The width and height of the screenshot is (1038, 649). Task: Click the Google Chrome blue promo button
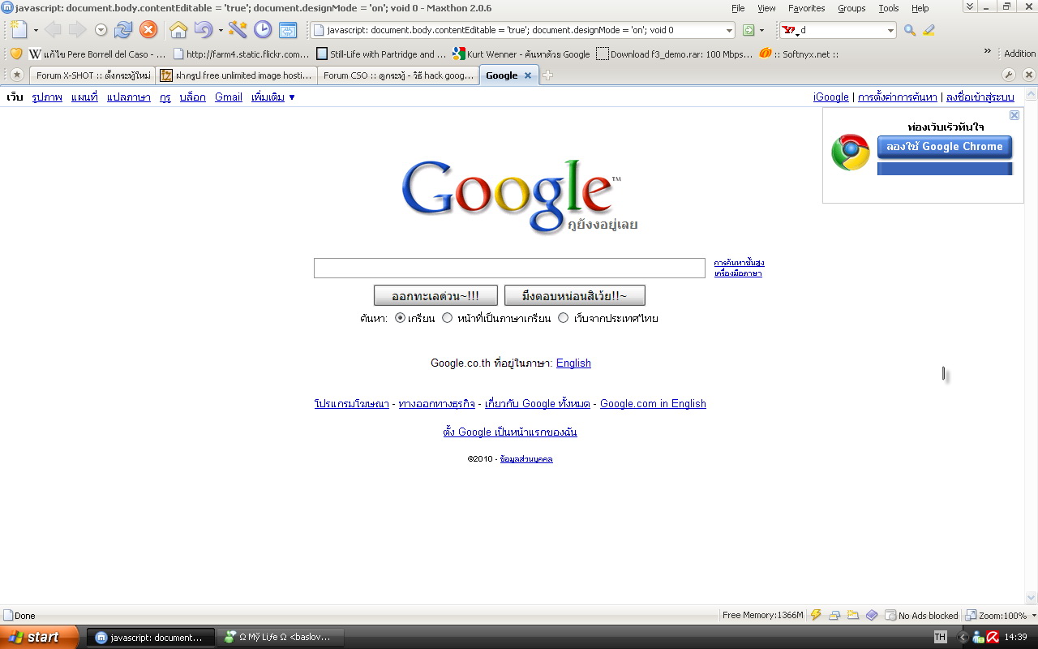[945, 147]
